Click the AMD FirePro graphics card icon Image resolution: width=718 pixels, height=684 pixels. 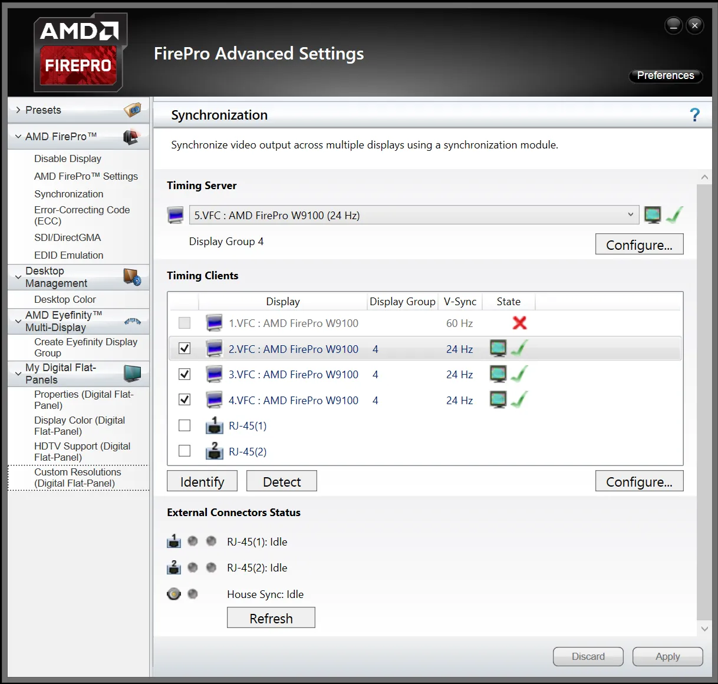(131, 137)
